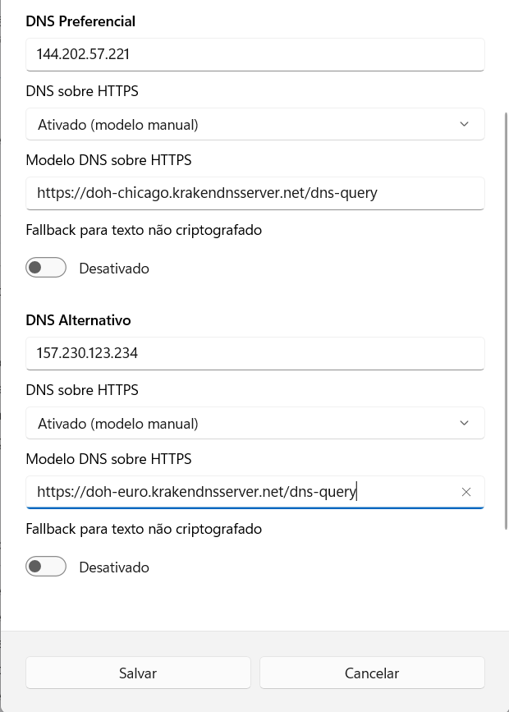The image size is (509, 712).
Task: Click the chevron in DNS Preferencial HTTPS dropdown
Action: (x=464, y=124)
